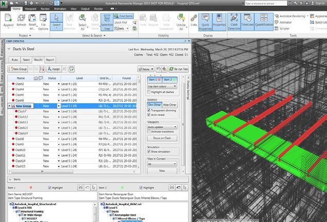Click the add comment icon beside Assign
The height and width of the screenshot is (222, 327).
coord(72,69)
